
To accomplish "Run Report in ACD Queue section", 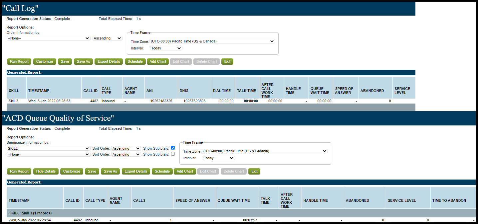I will [x=19, y=171].
